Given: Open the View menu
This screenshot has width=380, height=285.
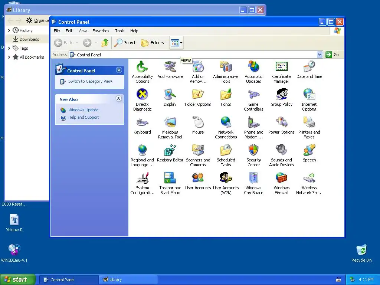Looking at the screenshot, I should coord(82,31).
